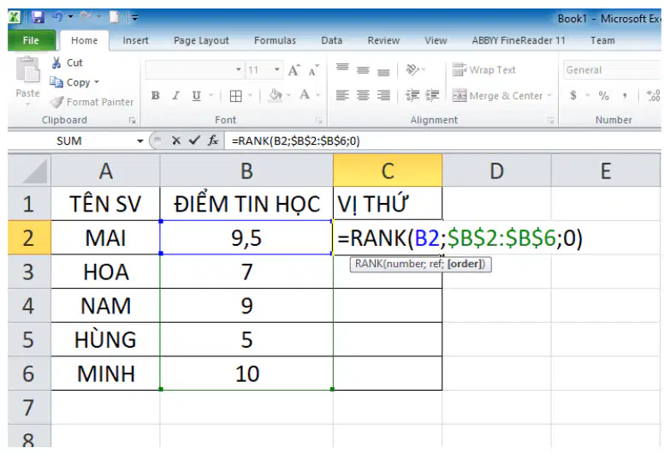This screenshot has height=454, width=664.
Task: Click the Save icon in quick access toolbar
Action: tap(39, 17)
